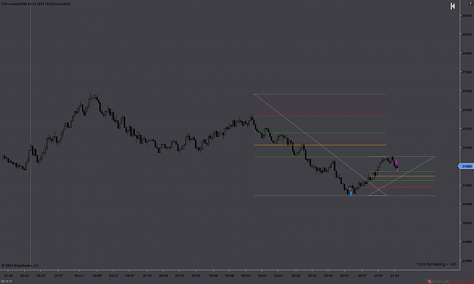Click the 23420 price axis label

[466, 223]
